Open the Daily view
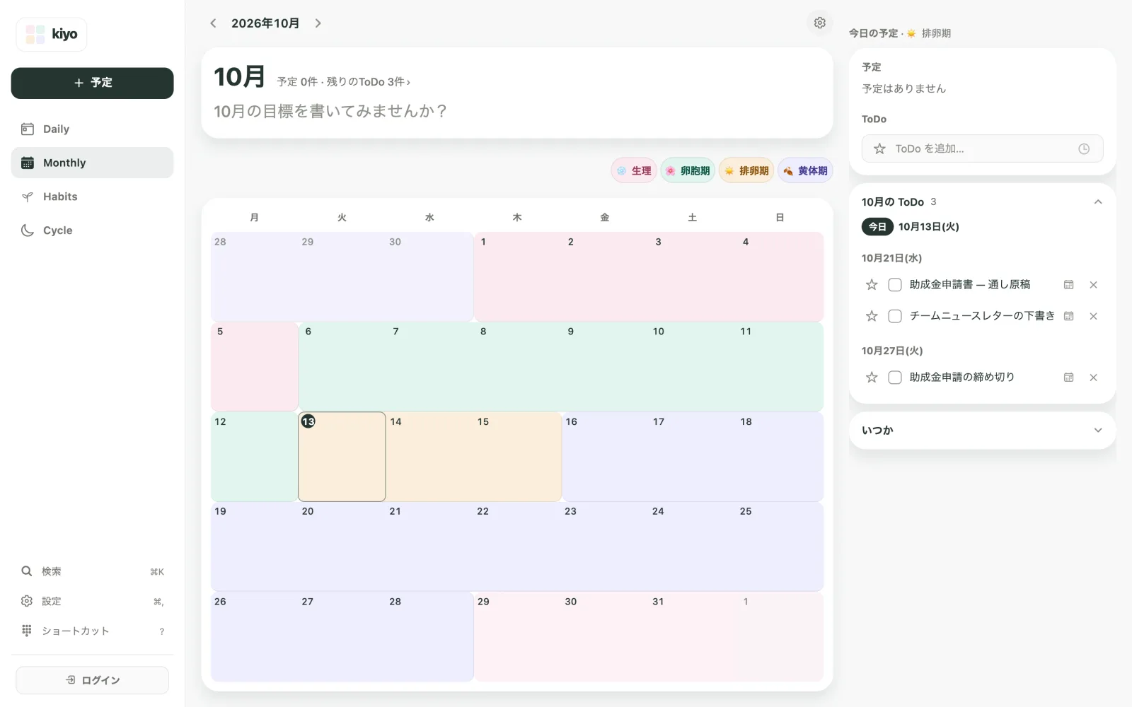The height and width of the screenshot is (707, 1132). click(x=92, y=129)
